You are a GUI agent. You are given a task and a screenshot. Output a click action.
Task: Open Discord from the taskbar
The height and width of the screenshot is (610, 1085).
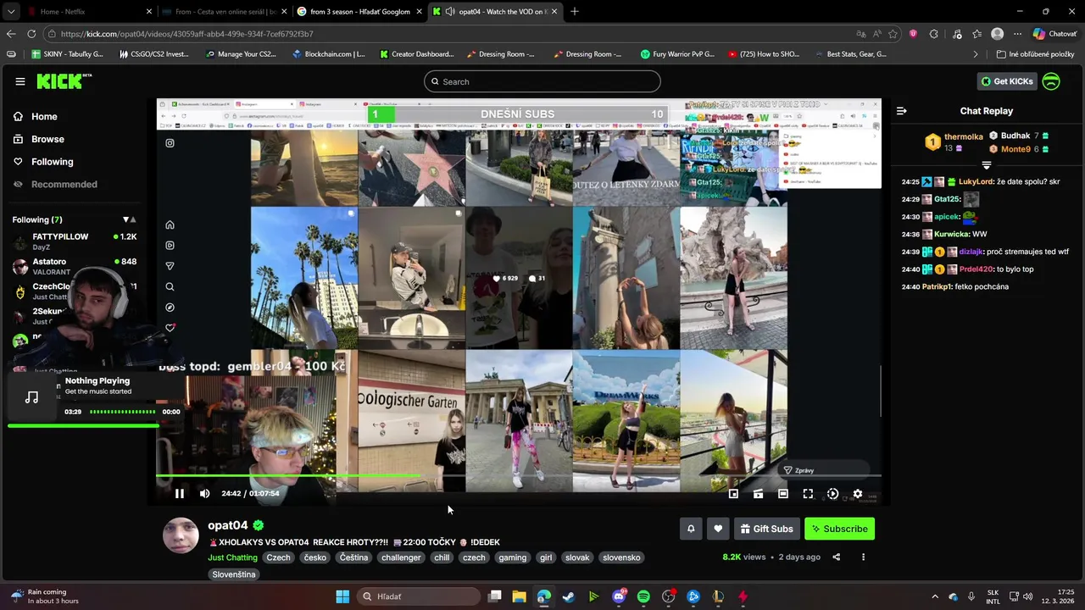coord(619,596)
